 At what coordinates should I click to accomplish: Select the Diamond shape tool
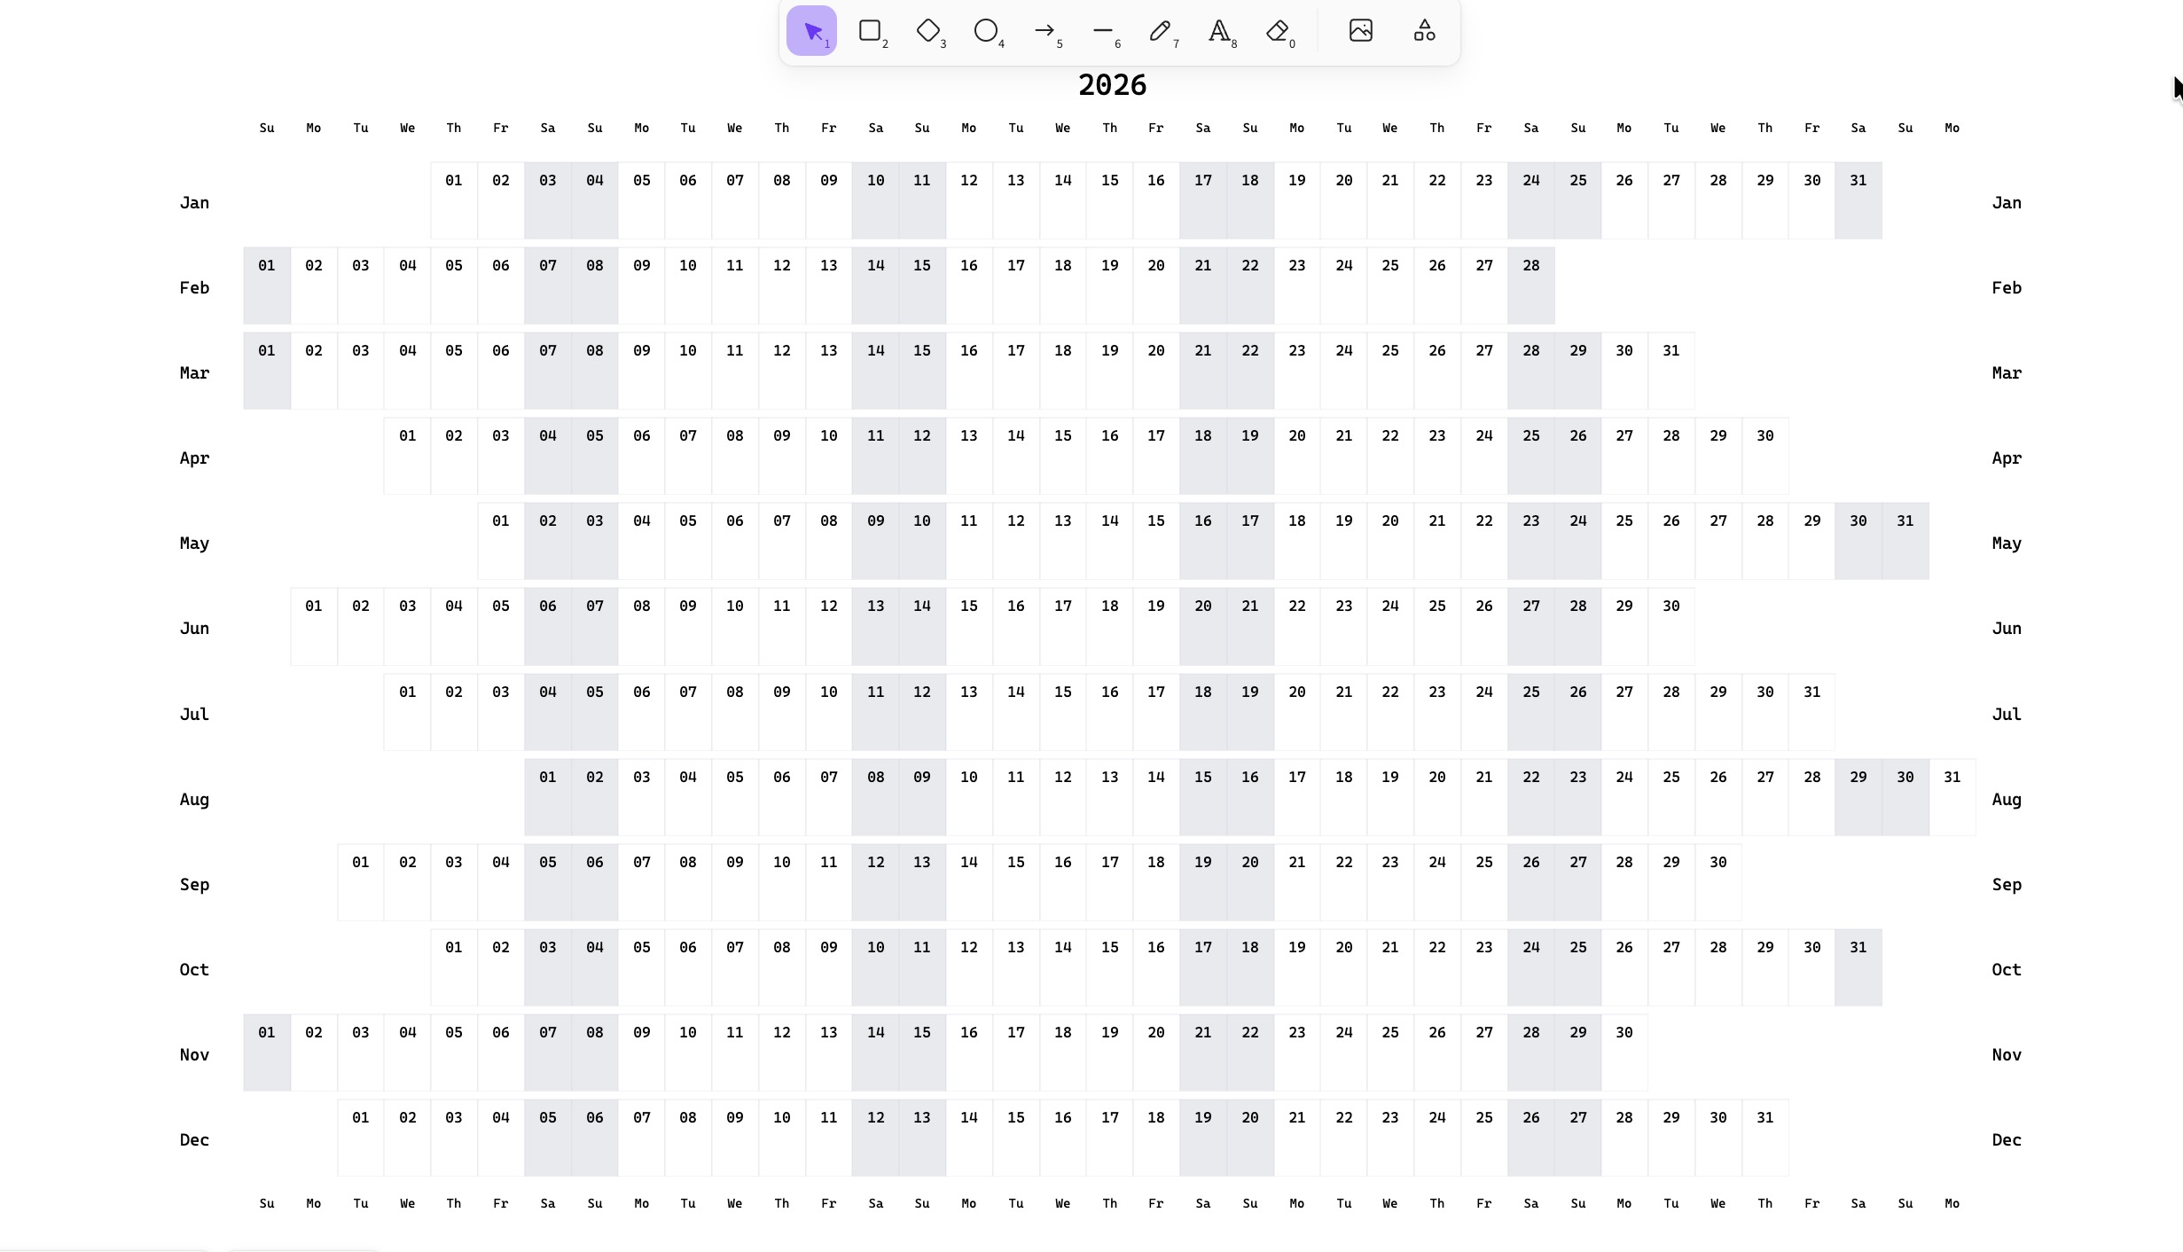(927, 31)
